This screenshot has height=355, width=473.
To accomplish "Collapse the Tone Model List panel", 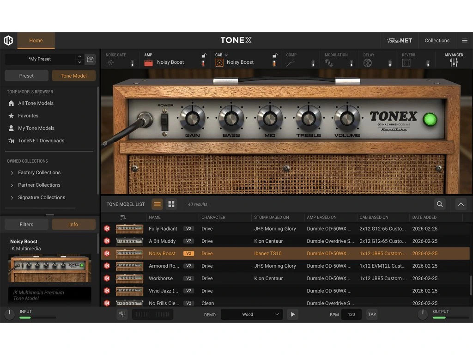I will tap(461, 204).
